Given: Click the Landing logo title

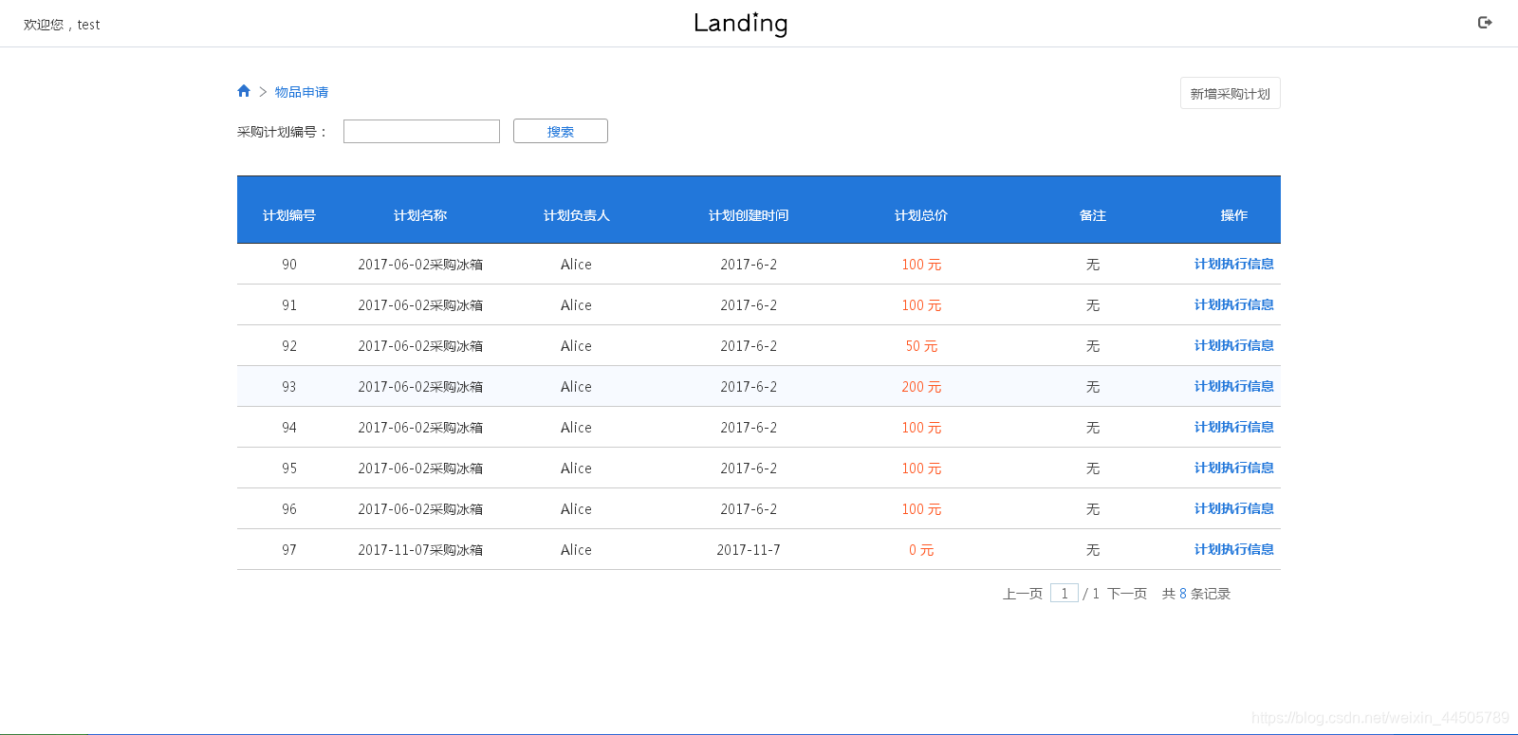Looking at the screenshot, I should pyautogui.click(x=740, y=23).
